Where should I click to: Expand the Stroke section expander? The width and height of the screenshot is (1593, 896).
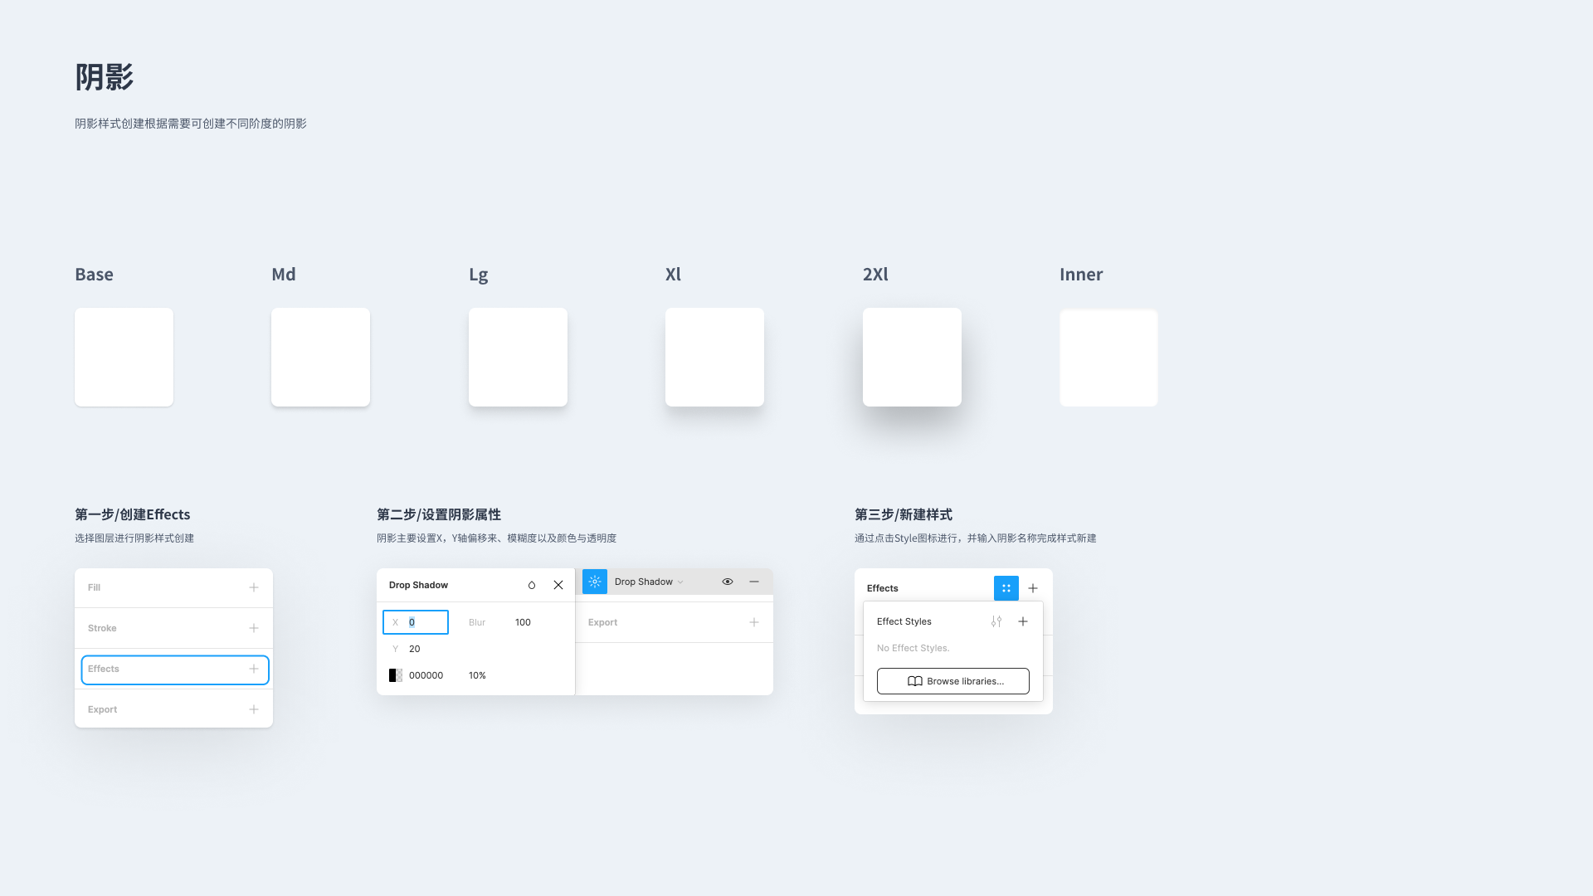point(253,628)
